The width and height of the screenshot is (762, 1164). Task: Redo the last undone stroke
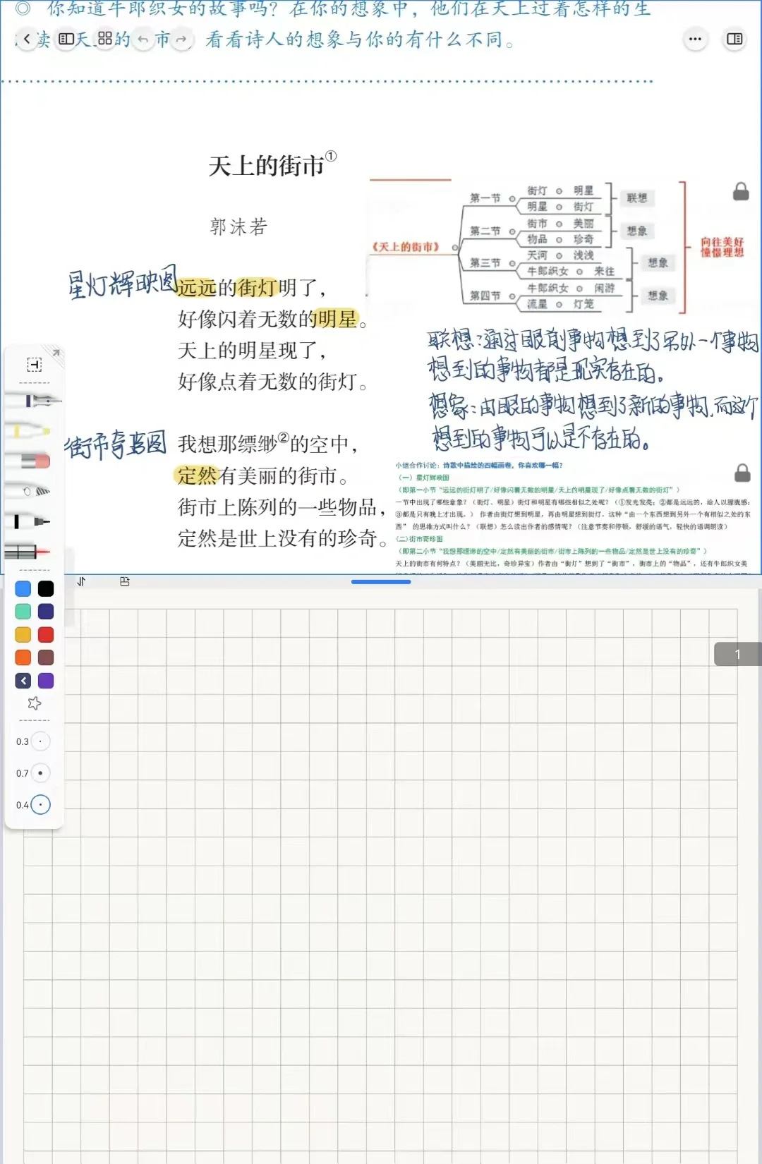[181, 40]
